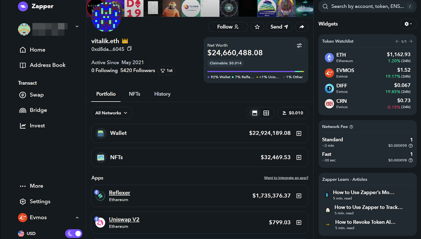Click vitalik.eth profile avatar
421x239 pixels.
click(x=106, y=17)
